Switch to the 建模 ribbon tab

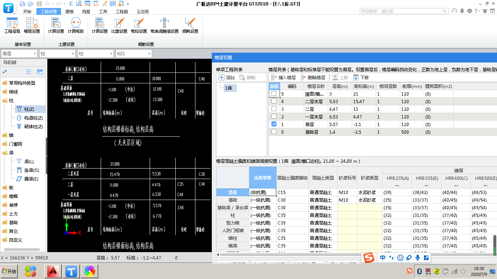69,11
